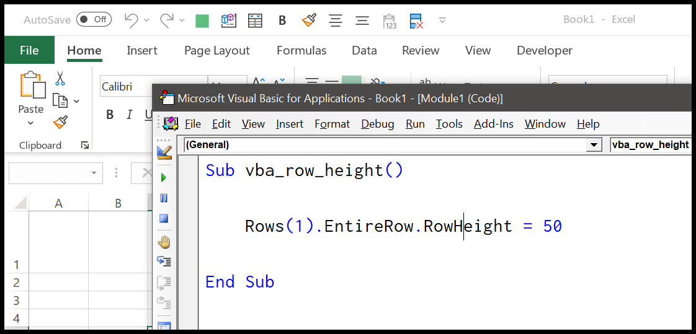Toggle Italic formatting in the ribbon

tap(130, 115)
